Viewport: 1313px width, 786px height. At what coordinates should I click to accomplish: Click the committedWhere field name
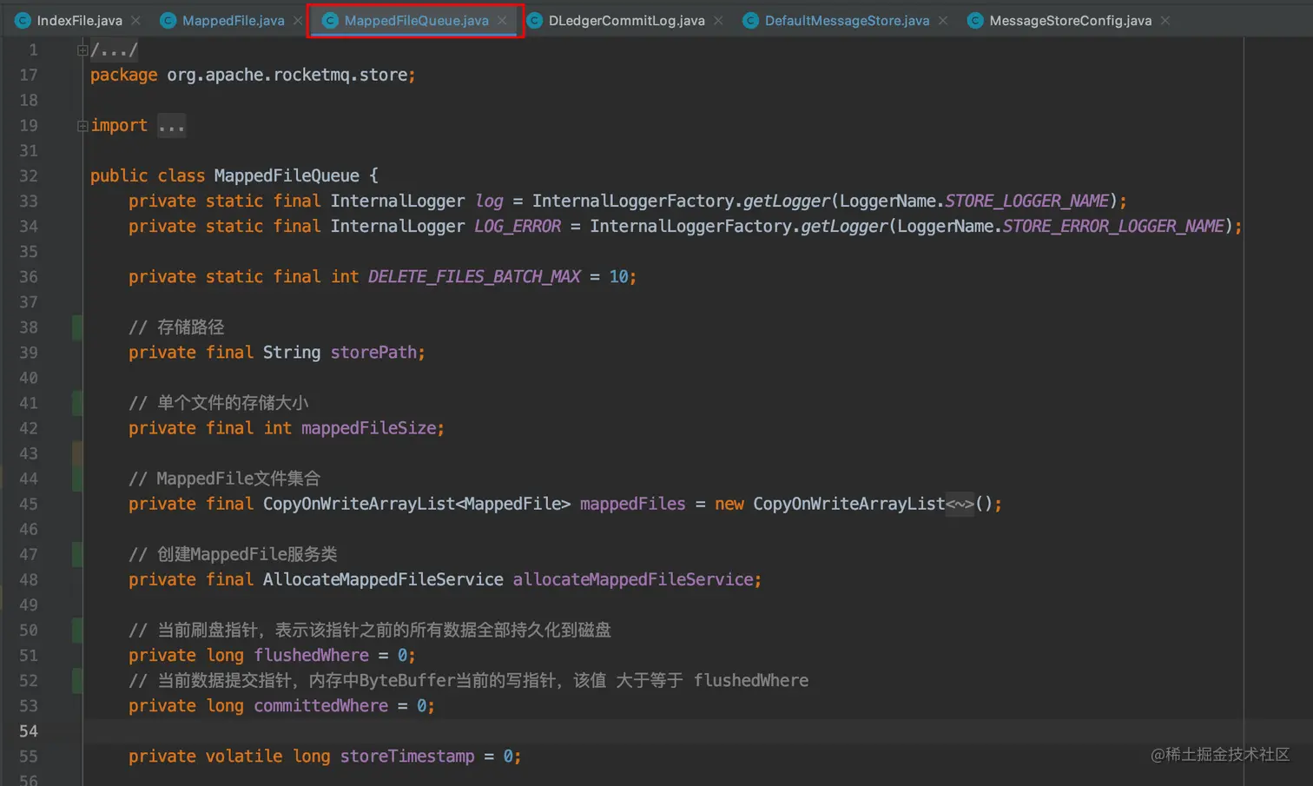pyautogui.click(x=320, y=706)
